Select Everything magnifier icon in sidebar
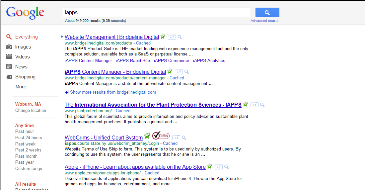Viewport: 365px width, 190px height. 9,37
